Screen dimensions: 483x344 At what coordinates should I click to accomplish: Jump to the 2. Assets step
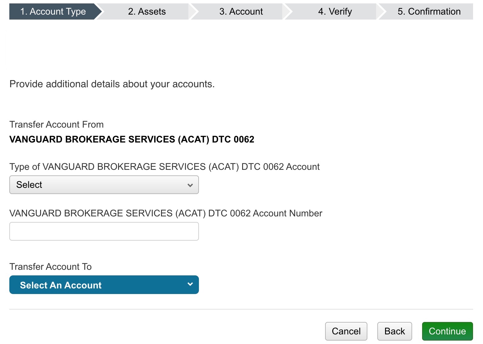coord(147,11)
